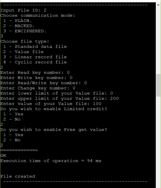Viewport: 161px width, 188px height.
Task: Click the vertical scrollbar thumb
Action: 158,85
